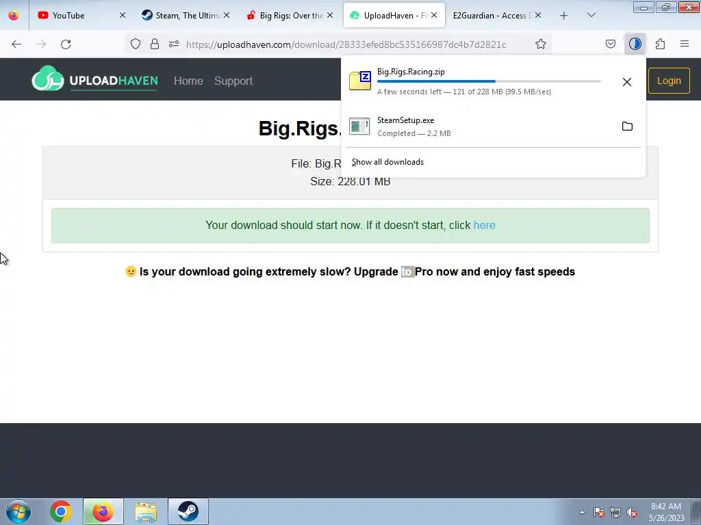Cancel the Big.Rigs.Racing.zip download
Viewport: 701px width, 525px height.
pos(627,82)
